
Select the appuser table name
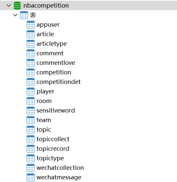pyautogui.click(x=48, y=25)
